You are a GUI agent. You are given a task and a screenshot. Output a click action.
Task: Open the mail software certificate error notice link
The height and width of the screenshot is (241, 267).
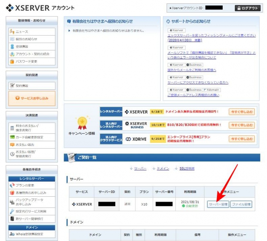tap(211, 55)
